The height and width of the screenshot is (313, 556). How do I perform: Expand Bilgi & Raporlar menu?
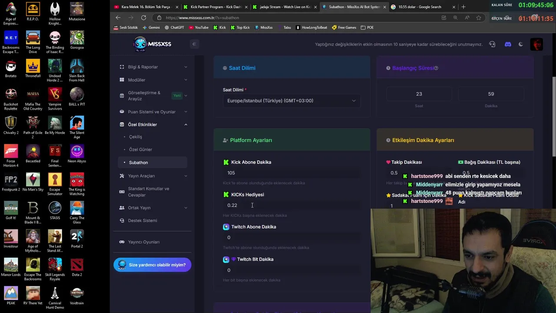[x=152, y=67]
